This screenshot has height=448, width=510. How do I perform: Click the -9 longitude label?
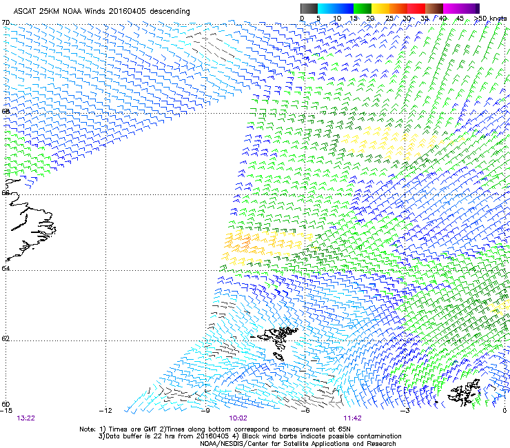[205, 411]
